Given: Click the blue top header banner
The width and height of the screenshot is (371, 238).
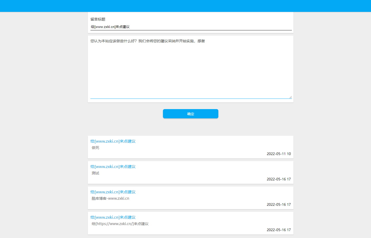Looking at the screenshot, I should (185, 6).
